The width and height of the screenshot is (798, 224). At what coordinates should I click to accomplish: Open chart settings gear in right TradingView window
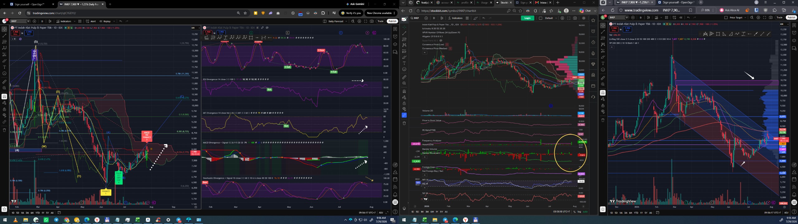pyautogui.click(x=758, y=18)
